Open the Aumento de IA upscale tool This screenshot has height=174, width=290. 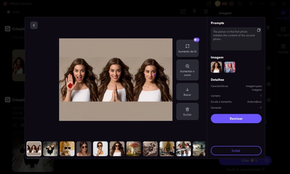pos(187,48)
